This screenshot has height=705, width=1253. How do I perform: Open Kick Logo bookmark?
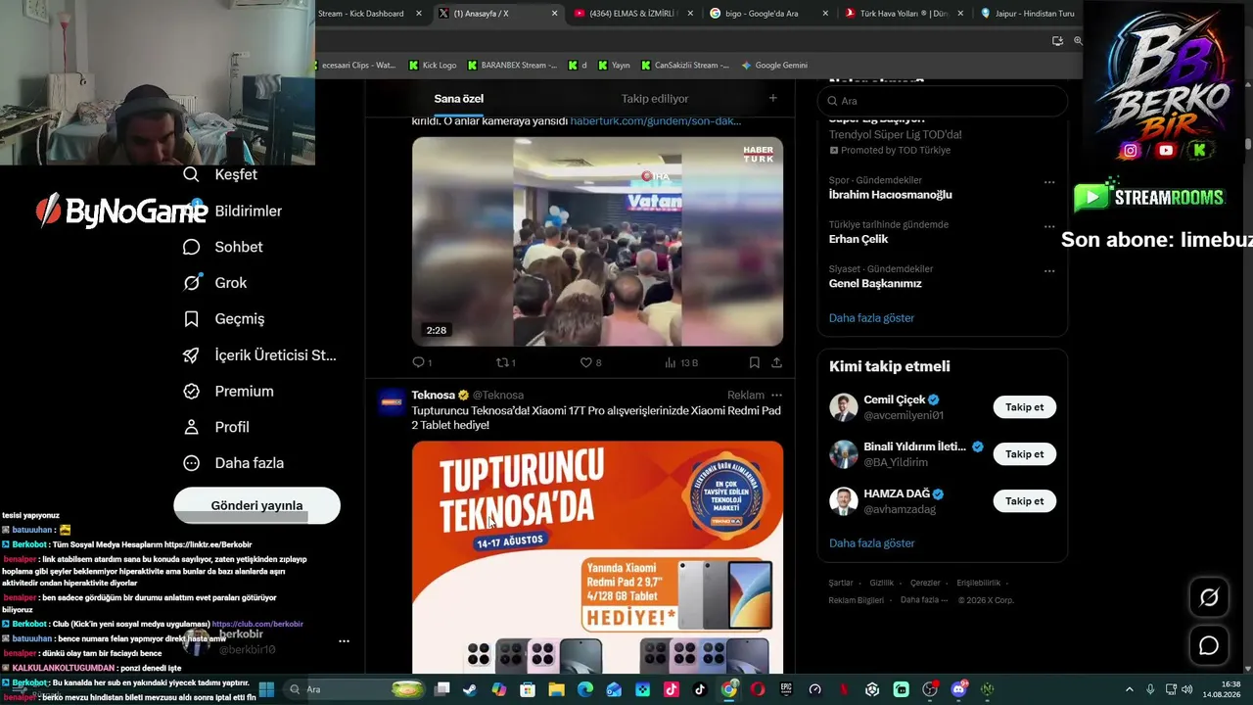(432, 66)
